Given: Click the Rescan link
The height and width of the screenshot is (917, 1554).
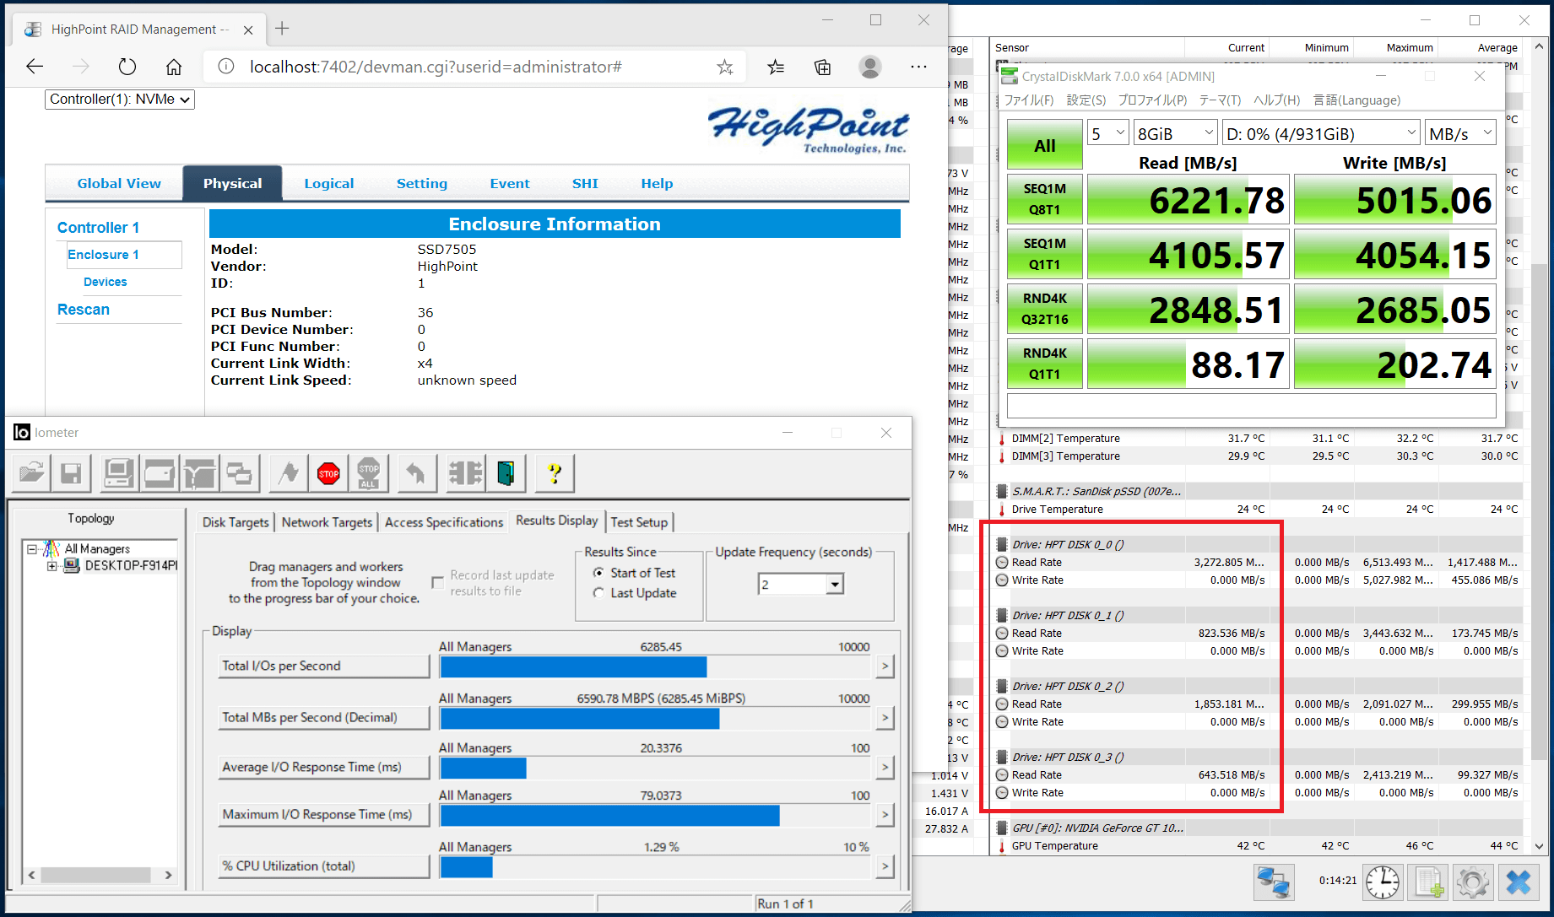Looking at the screenshot, I should tap(84, 310).
